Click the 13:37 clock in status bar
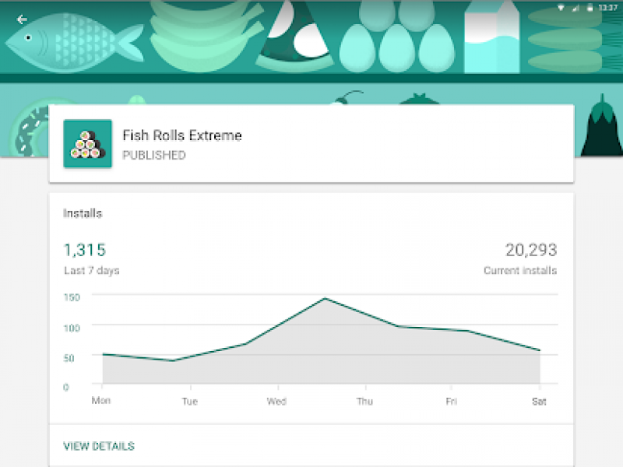 pyautogui.click(x=608, y=8)
